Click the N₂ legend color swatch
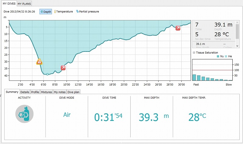Screen dimensions: 243x144 218,57
